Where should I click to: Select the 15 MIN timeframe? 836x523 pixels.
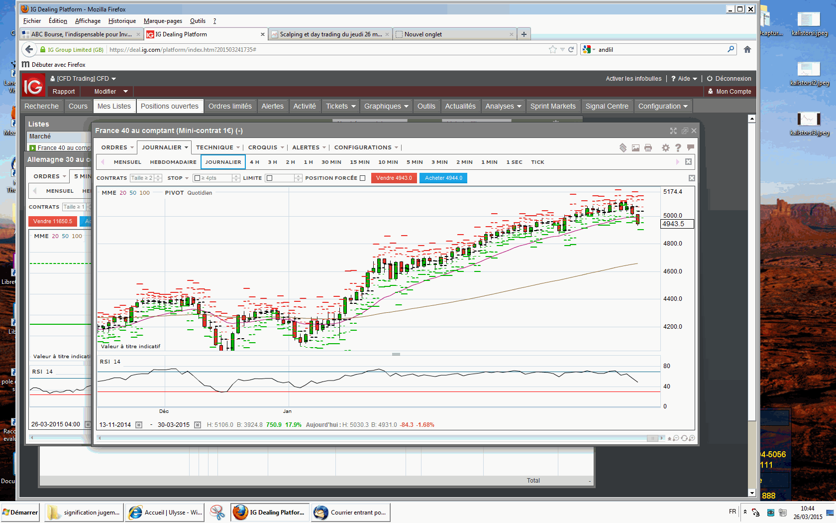pyautogui.click(x=359, y=162)
